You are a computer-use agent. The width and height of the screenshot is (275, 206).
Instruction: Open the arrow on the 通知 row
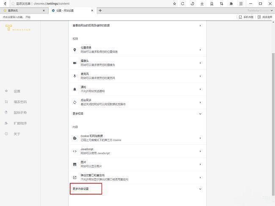[200, 89]
